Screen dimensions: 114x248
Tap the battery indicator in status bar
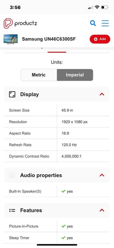[105, 7]
